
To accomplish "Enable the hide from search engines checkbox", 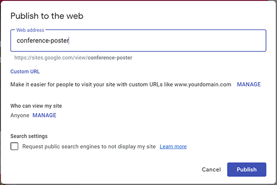I will pyautogui.click(x=14, y=146).
